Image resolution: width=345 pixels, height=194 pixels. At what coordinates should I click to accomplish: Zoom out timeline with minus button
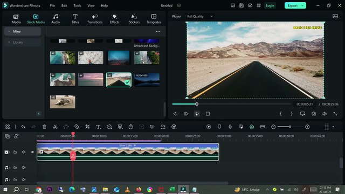click(273, 127)
